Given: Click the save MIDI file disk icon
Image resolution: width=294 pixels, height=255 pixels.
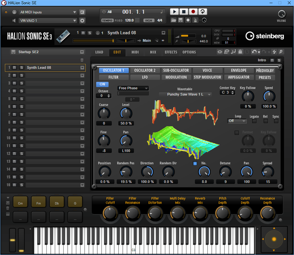Looking at the screenshot, I should tap(180, 20).
